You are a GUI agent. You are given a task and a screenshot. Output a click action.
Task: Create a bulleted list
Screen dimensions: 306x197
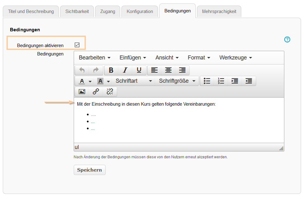[207, 81]
